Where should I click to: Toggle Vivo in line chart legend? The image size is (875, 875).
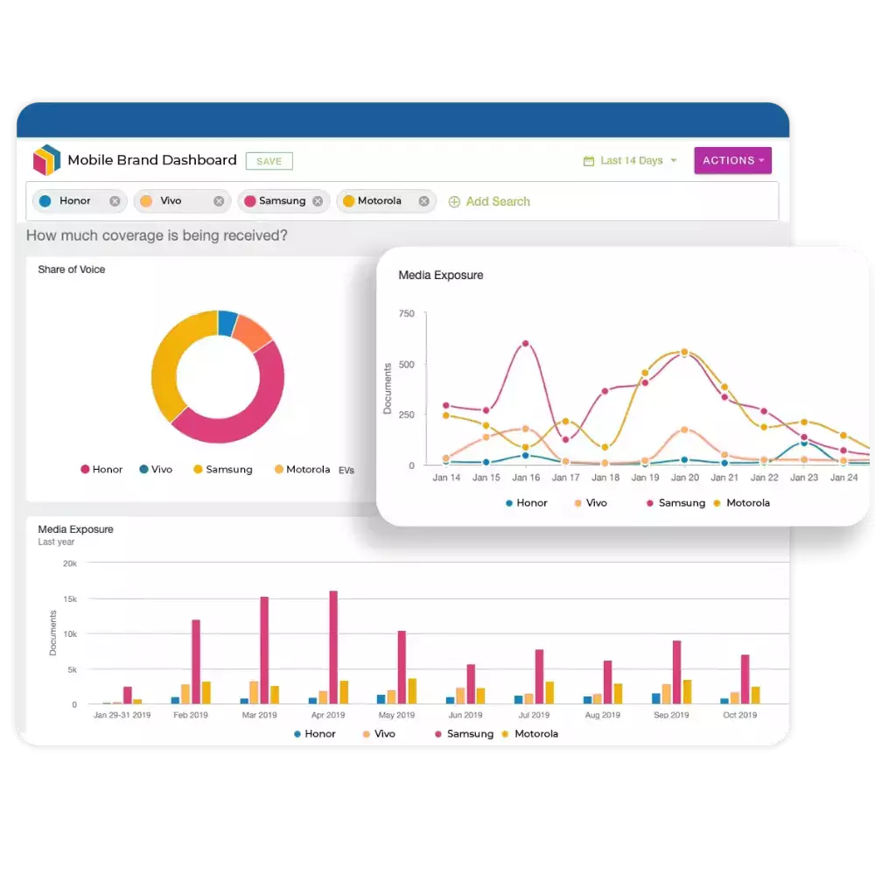click(x=591, y=503)
